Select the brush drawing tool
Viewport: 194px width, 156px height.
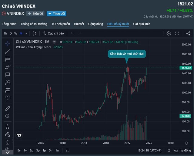(x=8, y=67)
